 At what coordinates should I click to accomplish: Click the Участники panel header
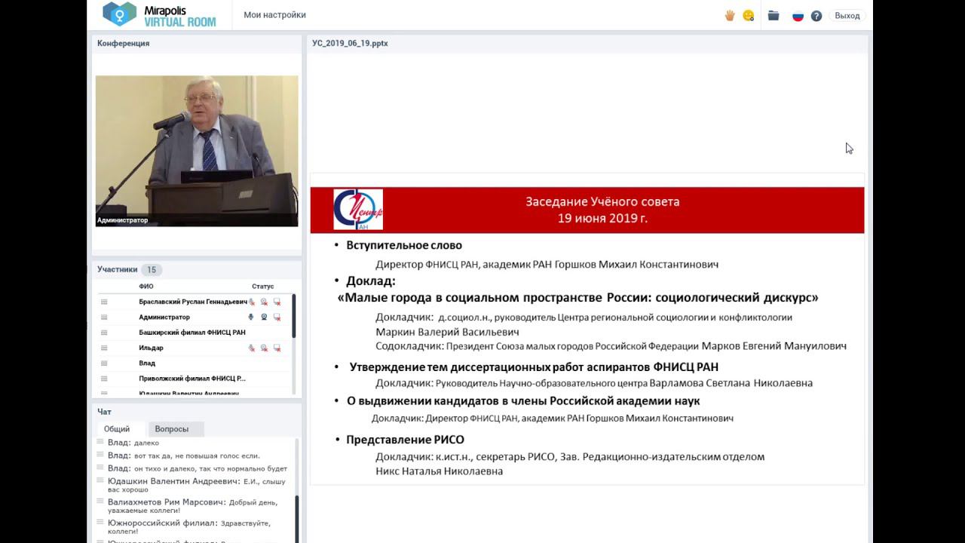tap(117, 269)
